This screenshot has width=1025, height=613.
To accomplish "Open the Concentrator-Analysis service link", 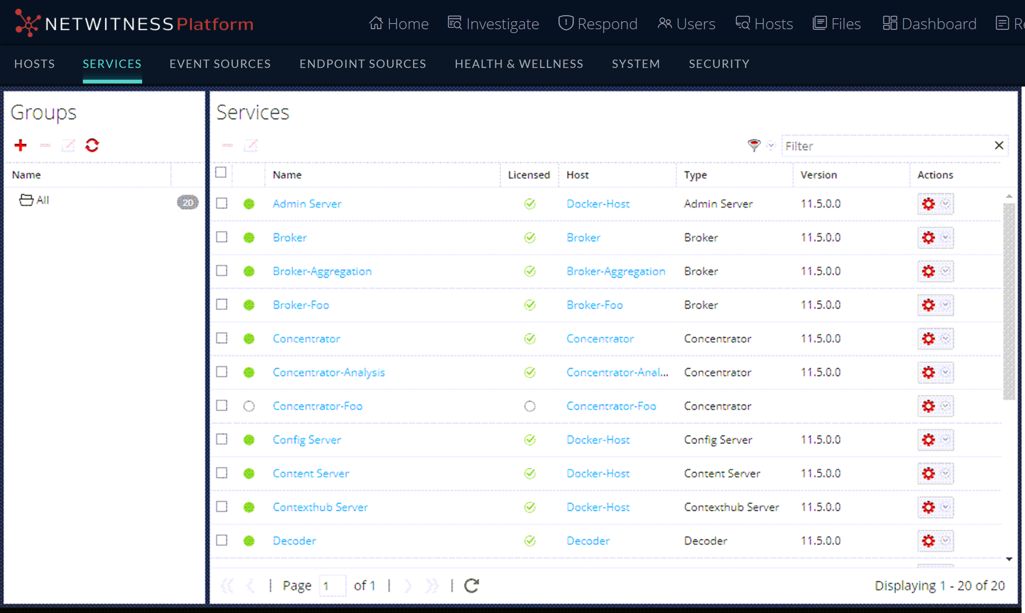I will pyautogui.click(x=328, y=372).
